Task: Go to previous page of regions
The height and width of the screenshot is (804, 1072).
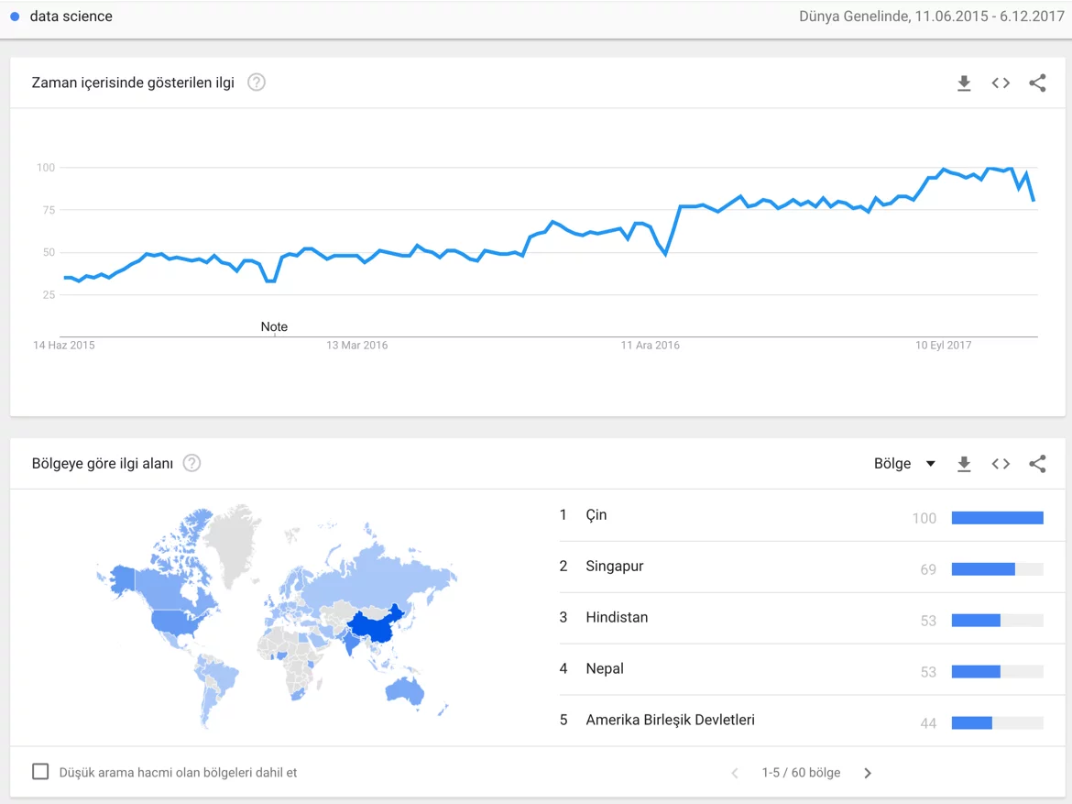Action: (x=735, y=773)
